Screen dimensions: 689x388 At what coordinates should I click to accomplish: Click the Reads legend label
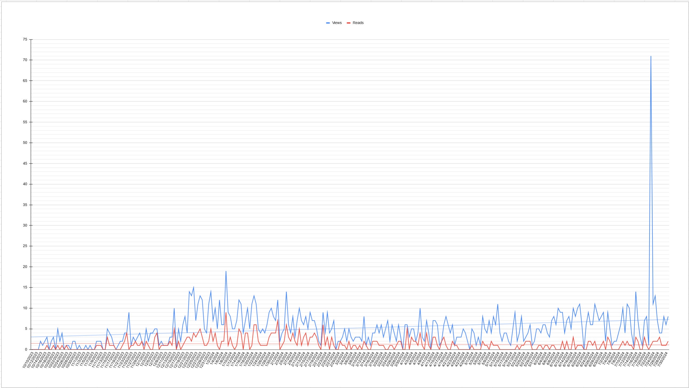[358, 23]
